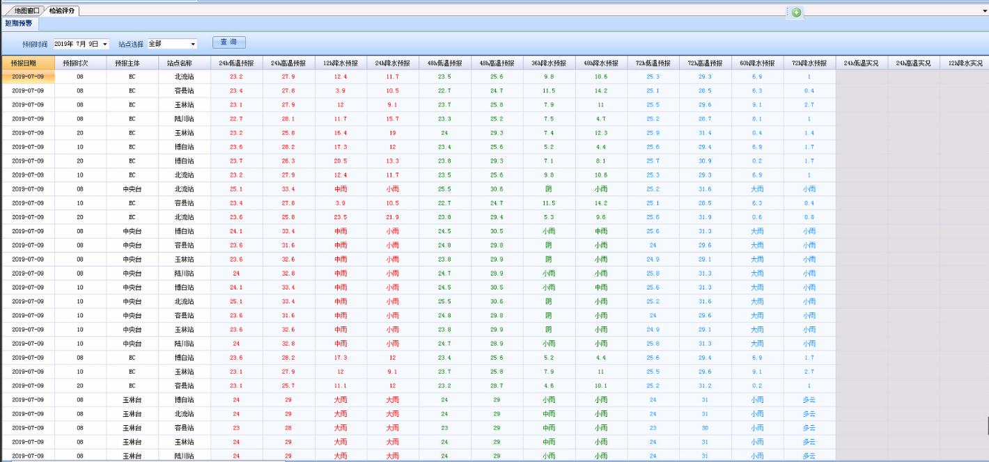Click the 站点名称 column header
The image size is (989, 462).
[x=185, y=63]
